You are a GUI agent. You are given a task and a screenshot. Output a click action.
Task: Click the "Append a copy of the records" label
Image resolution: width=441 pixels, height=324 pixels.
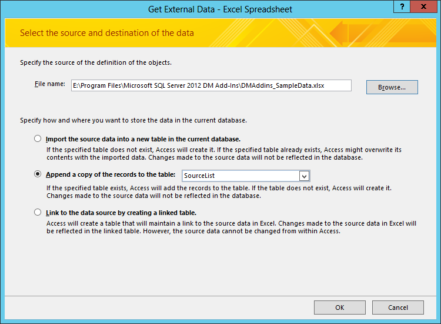pyautogui.click(x=111, y=174)
